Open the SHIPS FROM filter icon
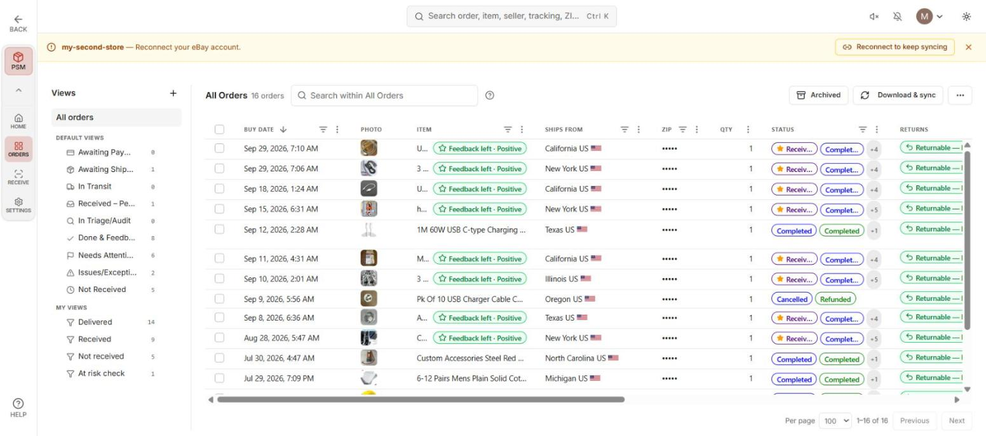 tap(625, 129)
